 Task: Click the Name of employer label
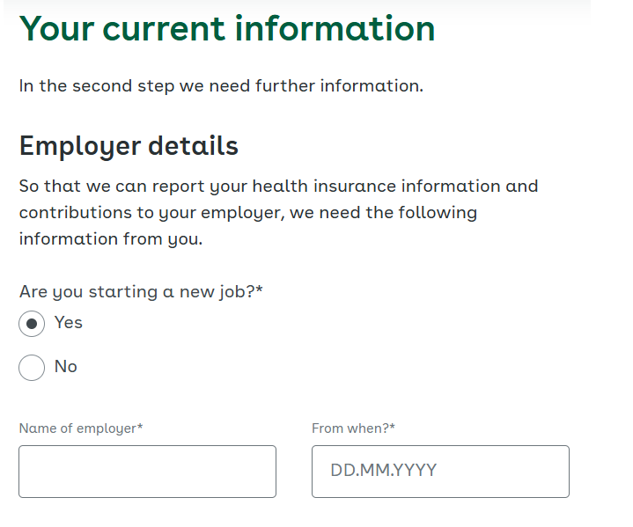81,428
